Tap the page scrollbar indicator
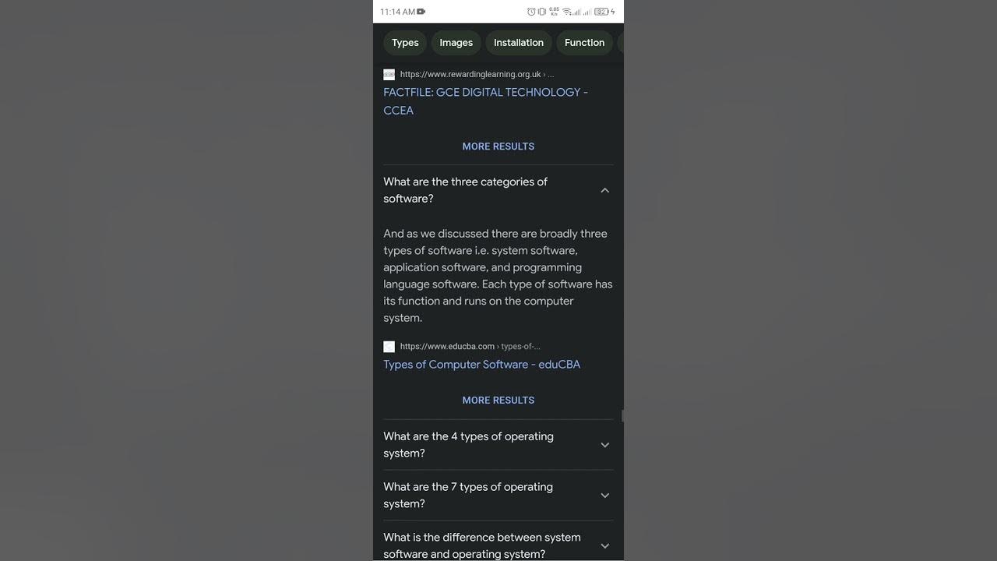 point(622,416)
